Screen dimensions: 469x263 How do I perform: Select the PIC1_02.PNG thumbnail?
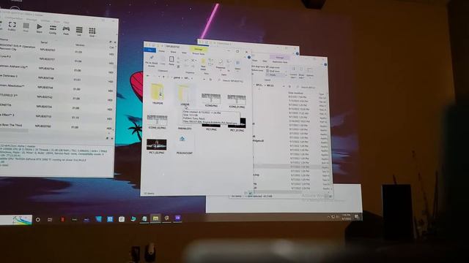pyautogui.click(x=157, y=146)
